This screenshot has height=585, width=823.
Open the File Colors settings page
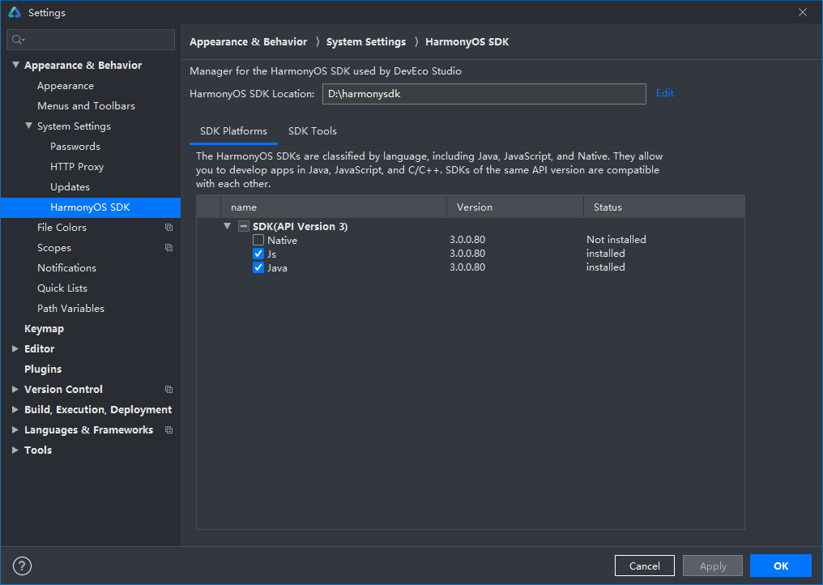(x=62, y=228)
